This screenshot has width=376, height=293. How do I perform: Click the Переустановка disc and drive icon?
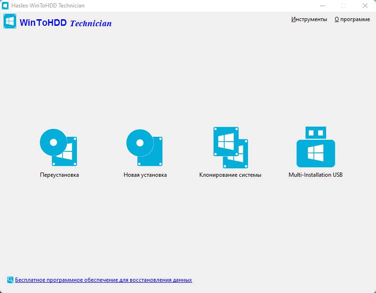click(58, 147)
